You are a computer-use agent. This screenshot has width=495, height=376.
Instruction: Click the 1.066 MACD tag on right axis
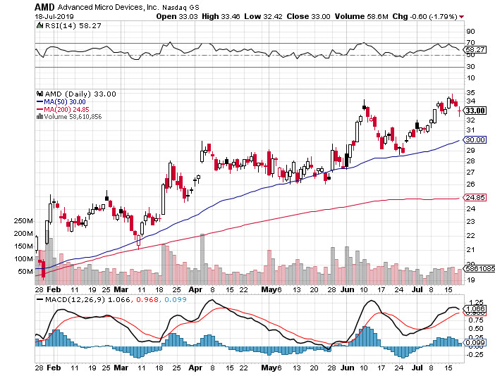pyautogui.click(x=475, y=308)
